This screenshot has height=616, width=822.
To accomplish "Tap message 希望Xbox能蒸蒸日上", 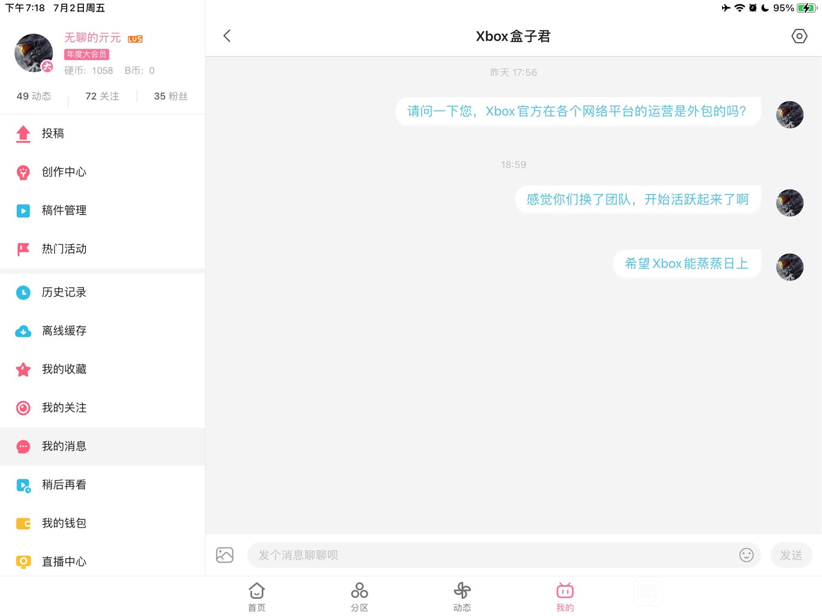I will pyautogui.click(x=687, y=264).
